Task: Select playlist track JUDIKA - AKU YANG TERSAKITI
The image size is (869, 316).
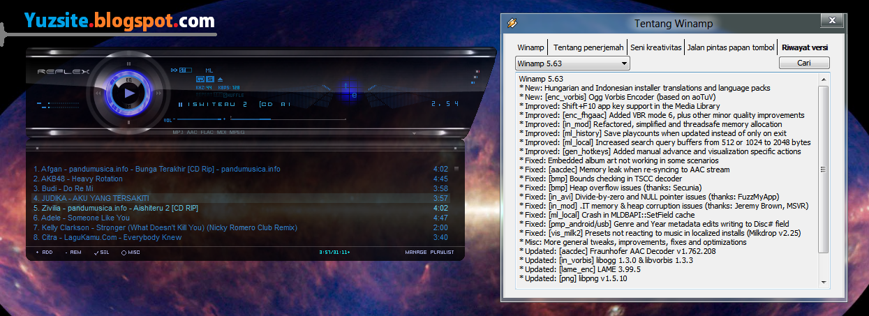Action: click(x=241, y=198)
